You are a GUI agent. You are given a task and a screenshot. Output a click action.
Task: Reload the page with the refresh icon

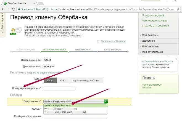pyautogui.click(x=13, y=9)
